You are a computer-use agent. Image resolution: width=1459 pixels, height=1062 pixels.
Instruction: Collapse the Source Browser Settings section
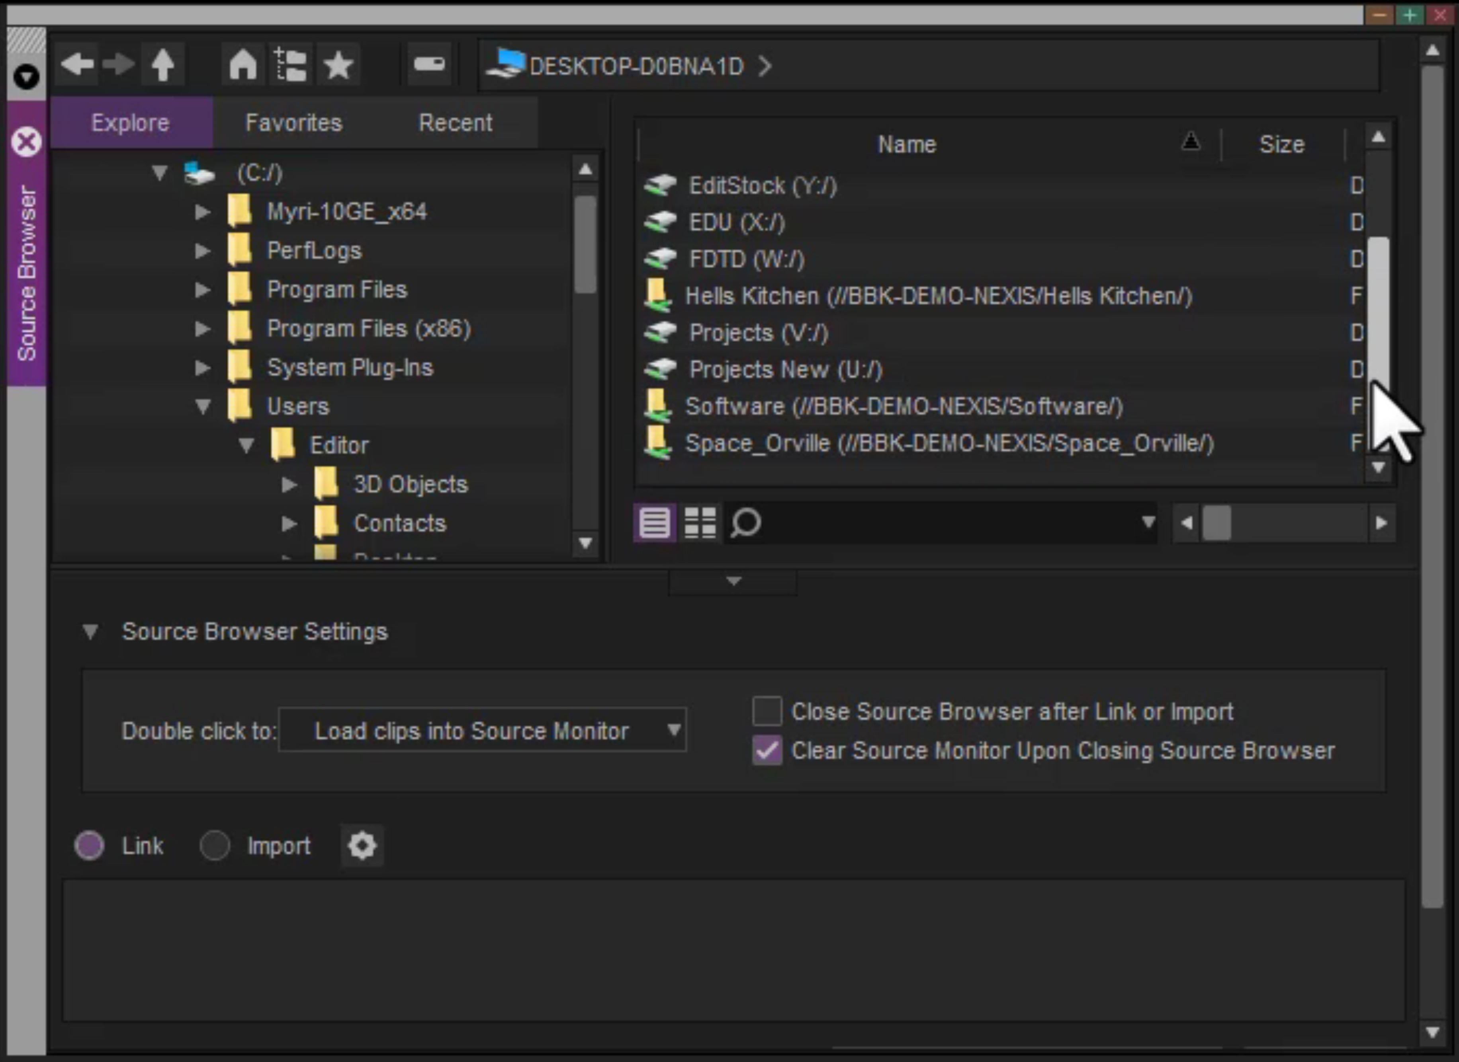91,632
